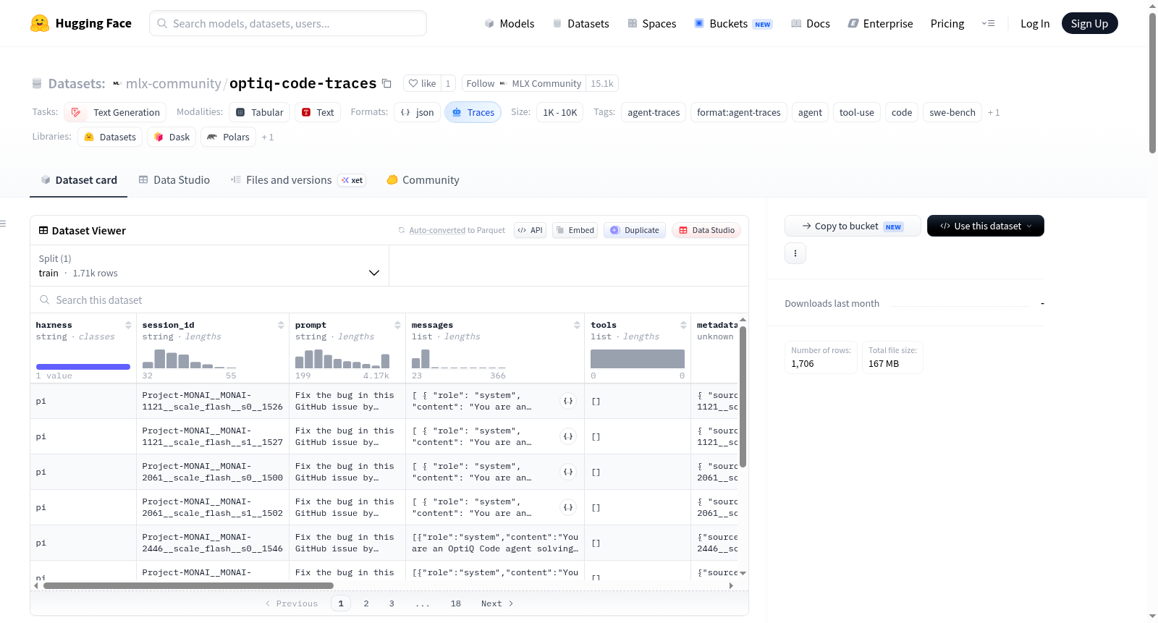Click the messages lengths histogram

point(459,360)
